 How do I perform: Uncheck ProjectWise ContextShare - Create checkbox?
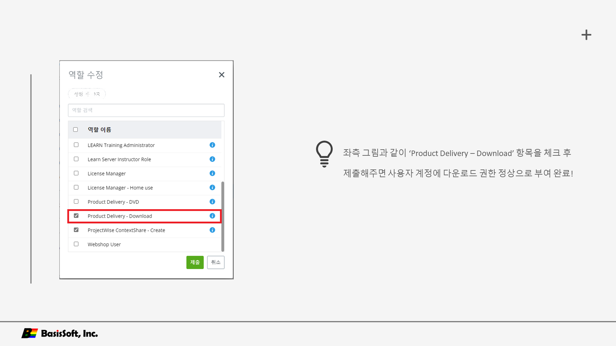tap(76, 230)
